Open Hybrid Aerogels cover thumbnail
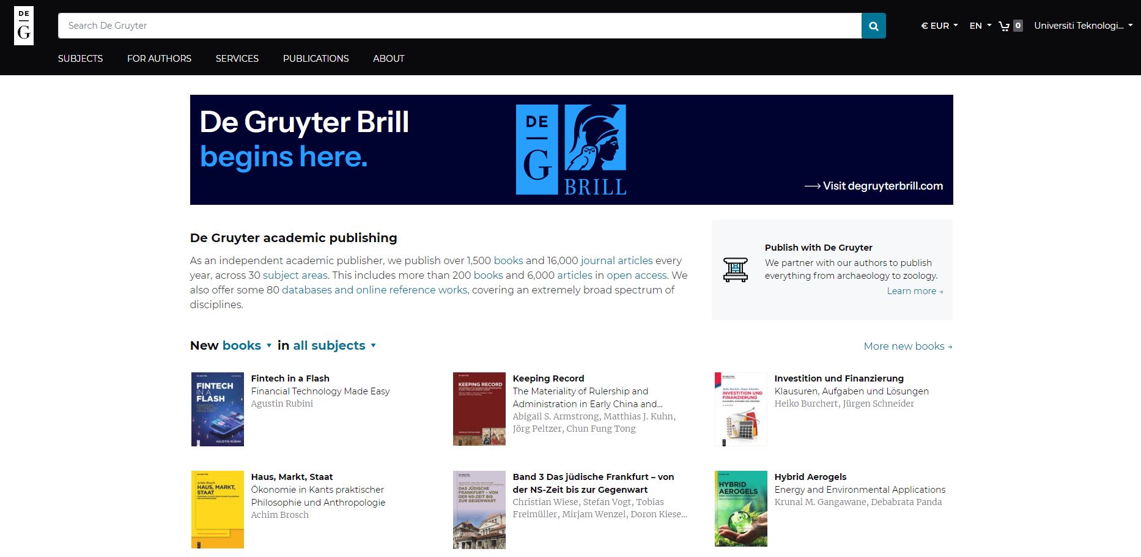This screenshot has height=557, width=1141. coord(740,509)
